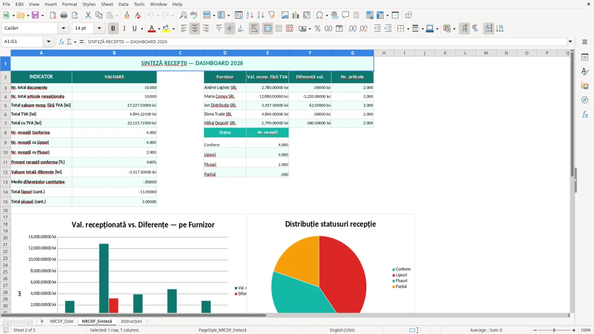Expand the Calibri font name dropdown
This screenshot has height=334, width=594.
pyautogui.click(x=63, y=29)
